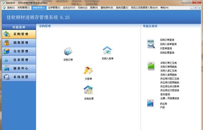203x130 pixels.
Task: Click the 往来管理 sidebar basket icon
Action: pos(6,60)
